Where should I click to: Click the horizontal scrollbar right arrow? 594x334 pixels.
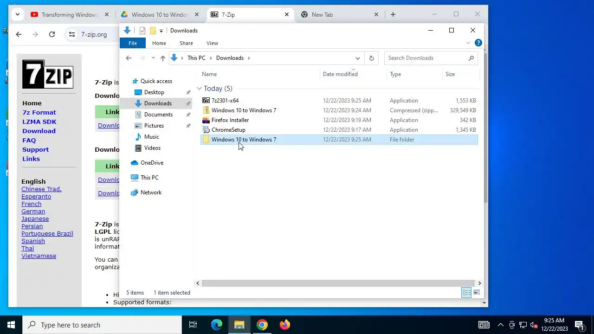[479, 283]
